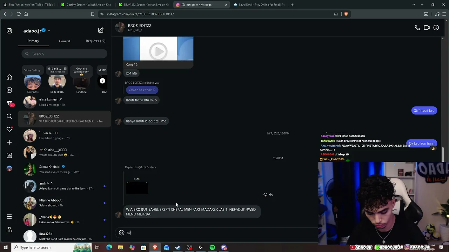Start a video call with BROS_EDITZZ

point(427,28)
